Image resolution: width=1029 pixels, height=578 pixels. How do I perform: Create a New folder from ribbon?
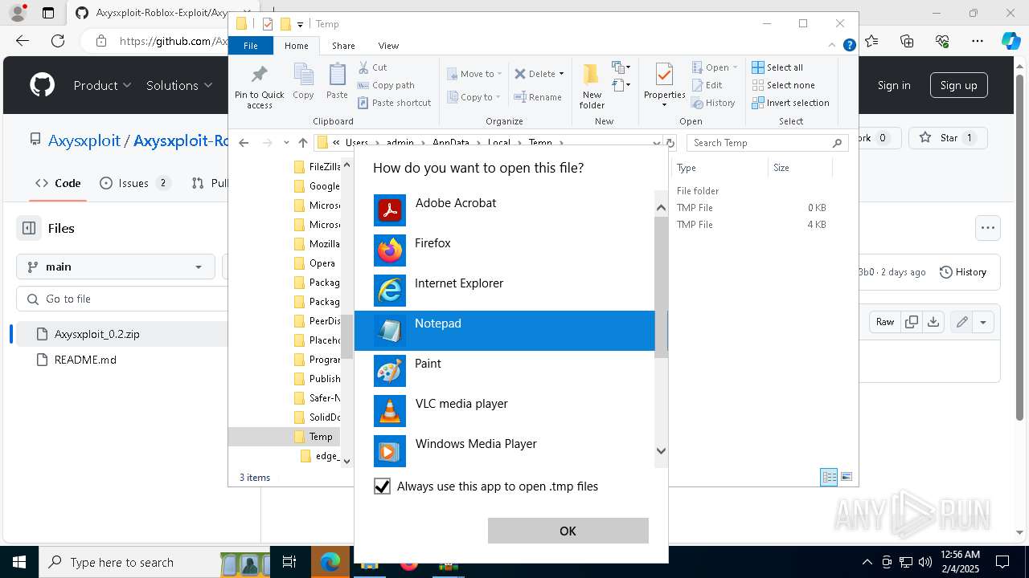(x=592, y=87)
